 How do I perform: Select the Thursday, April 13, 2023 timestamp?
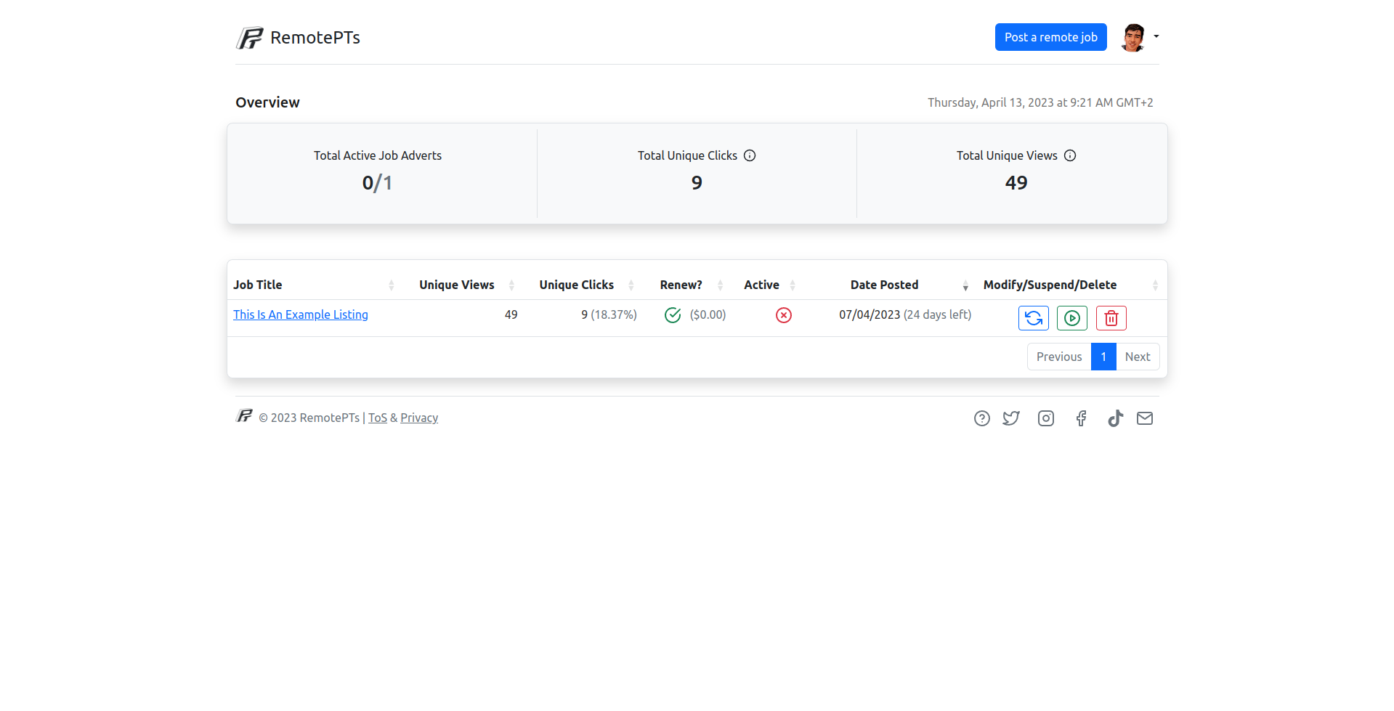coord(1040,102)
